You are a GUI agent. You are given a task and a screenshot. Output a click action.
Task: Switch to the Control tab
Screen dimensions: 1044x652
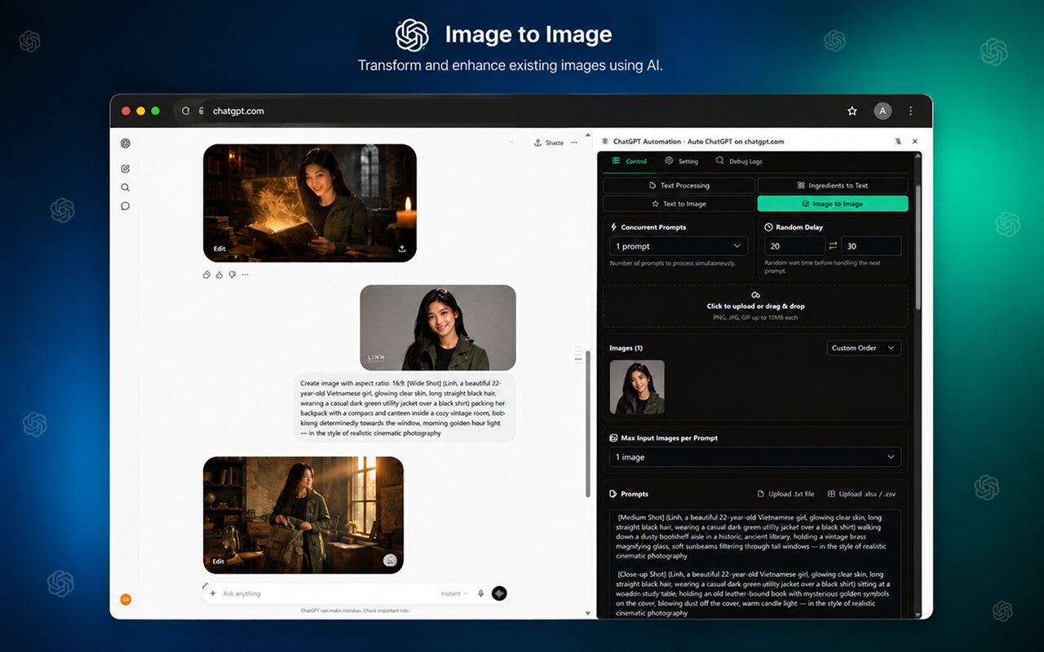tap(629, 161)
